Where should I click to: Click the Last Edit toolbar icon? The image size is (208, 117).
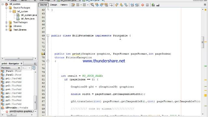(73, 5)
